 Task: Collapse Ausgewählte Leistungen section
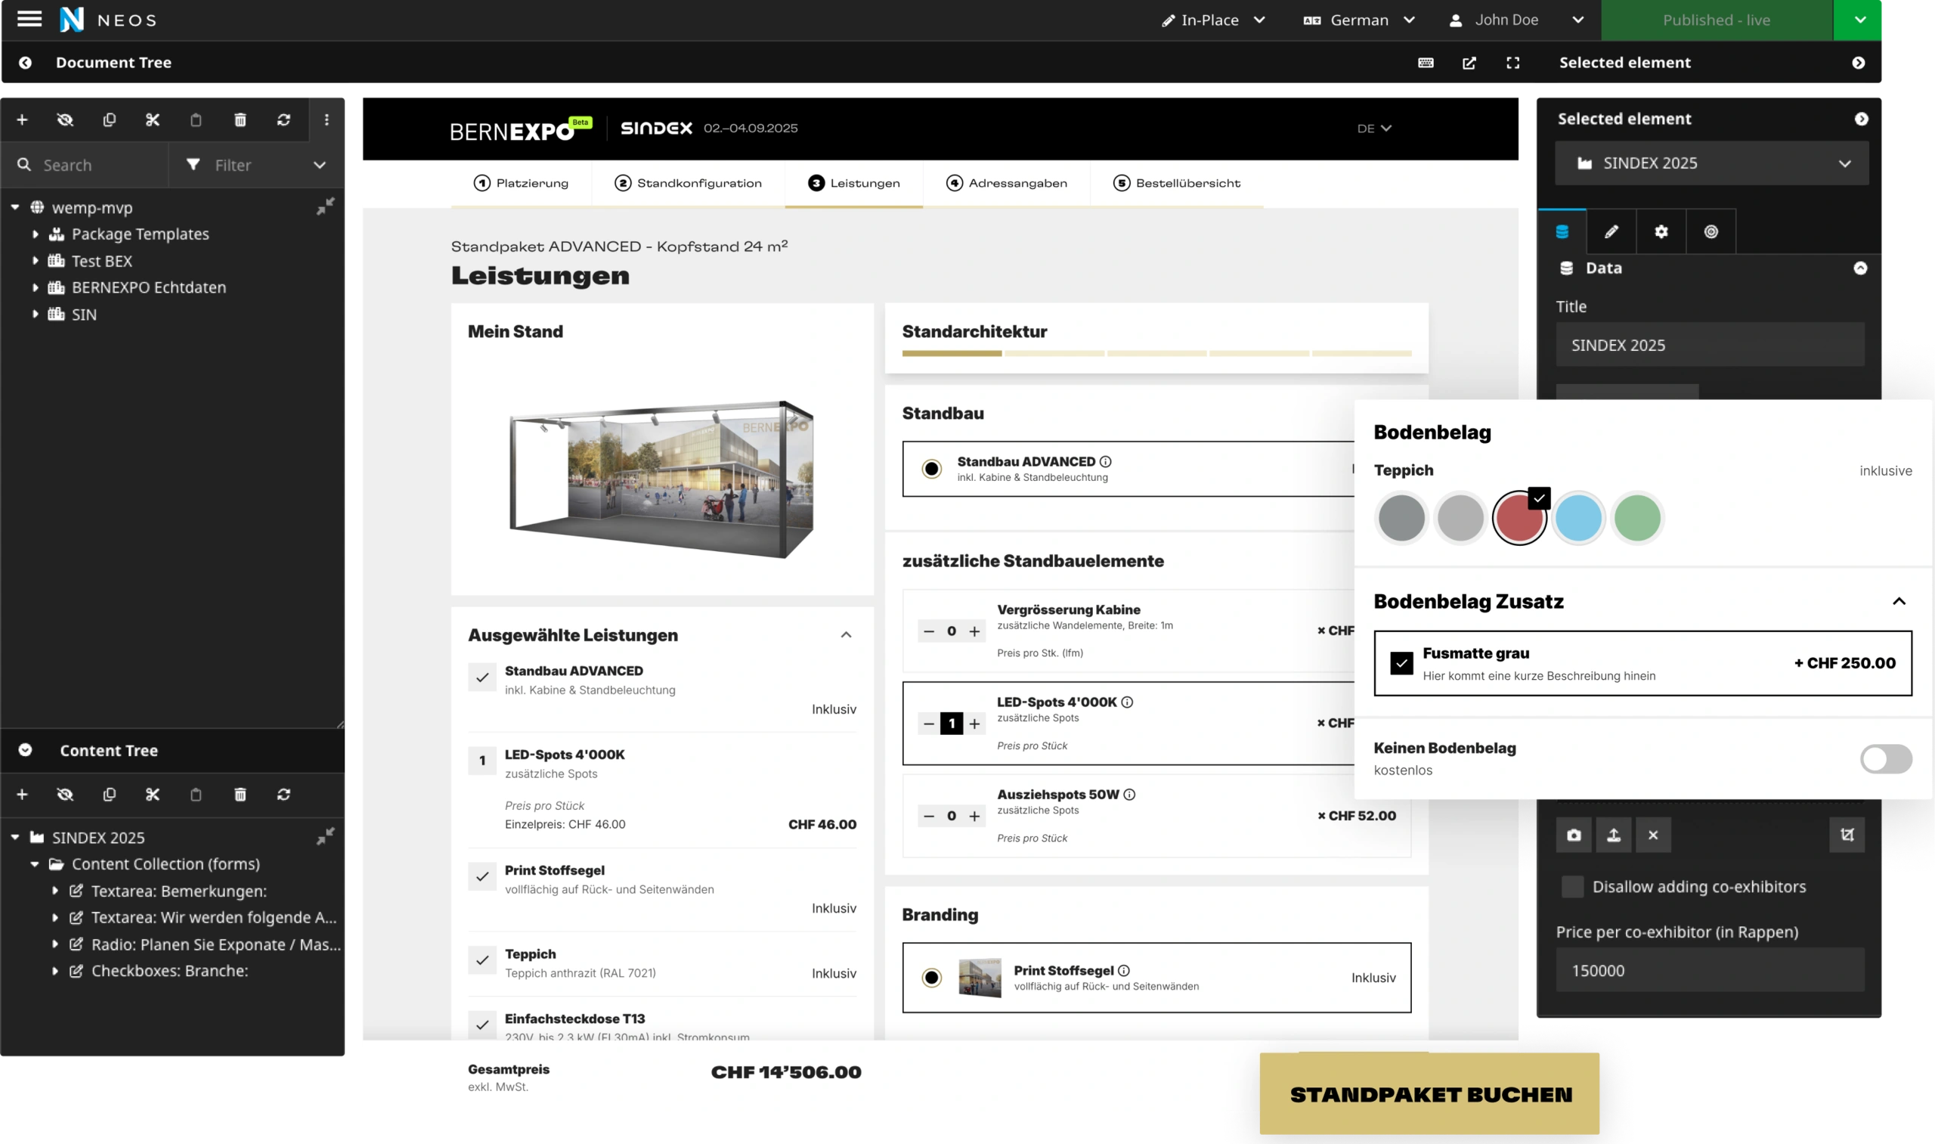845,634
